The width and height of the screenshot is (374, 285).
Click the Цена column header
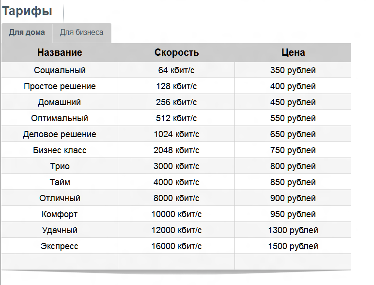click(293, 53)
